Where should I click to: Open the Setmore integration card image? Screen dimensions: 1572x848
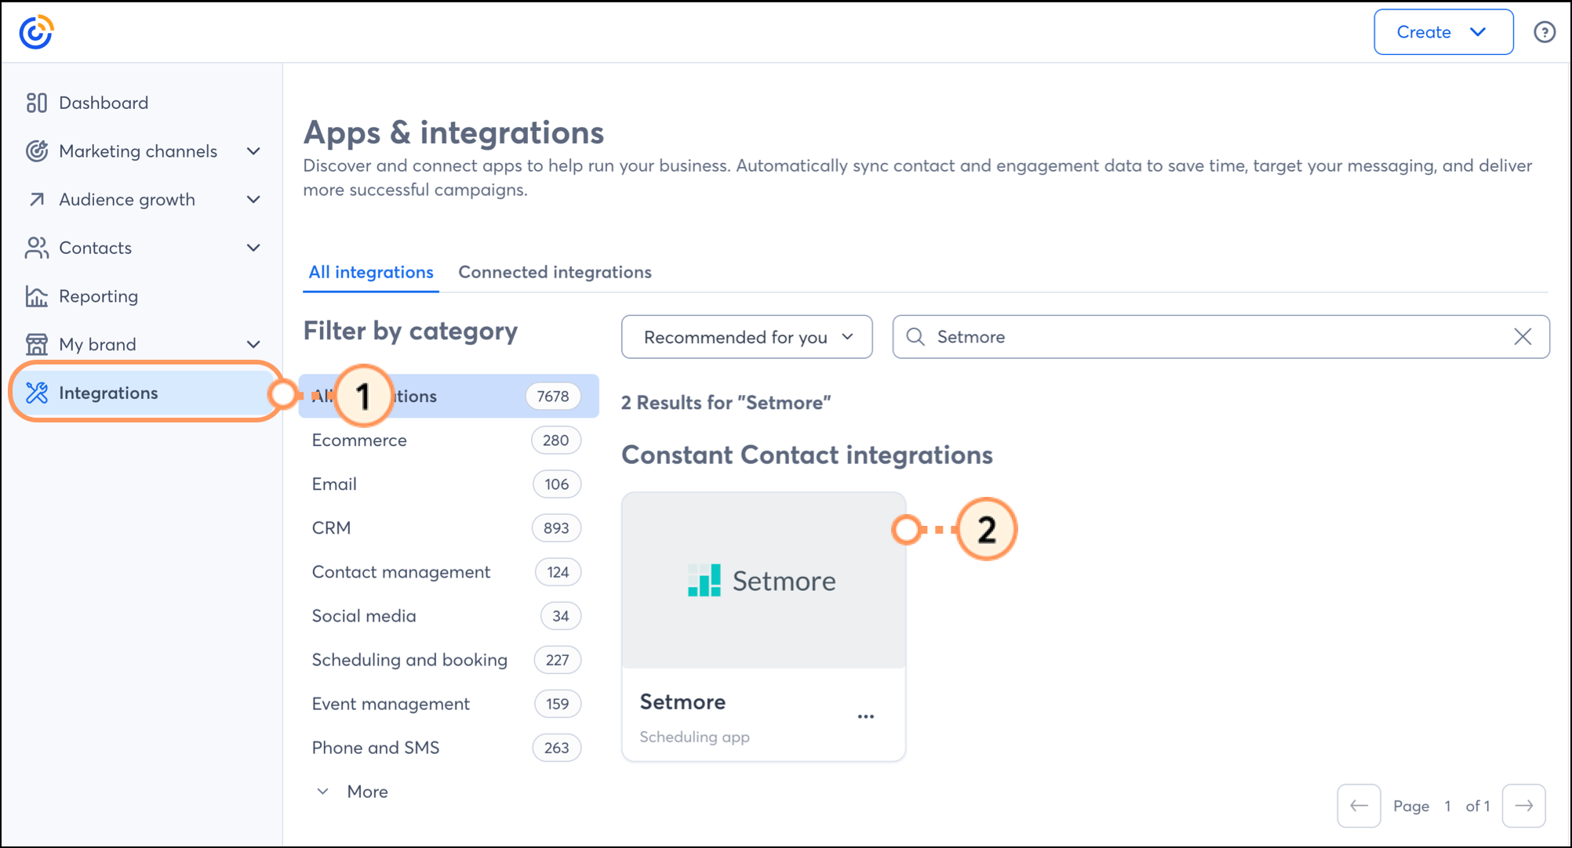point(763,581)
